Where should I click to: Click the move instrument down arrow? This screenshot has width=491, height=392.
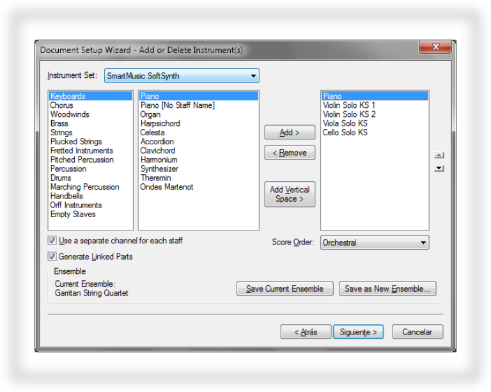click(x=439, y=169)
